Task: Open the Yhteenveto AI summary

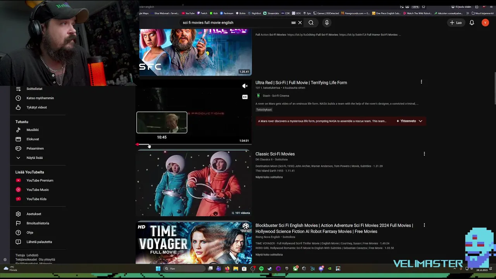Action: (406, 121)
